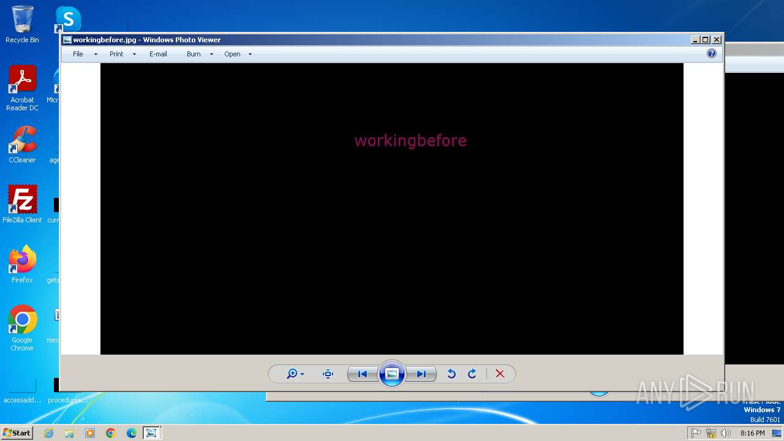
Task: Click the Start button
Action: click(17, 432)
